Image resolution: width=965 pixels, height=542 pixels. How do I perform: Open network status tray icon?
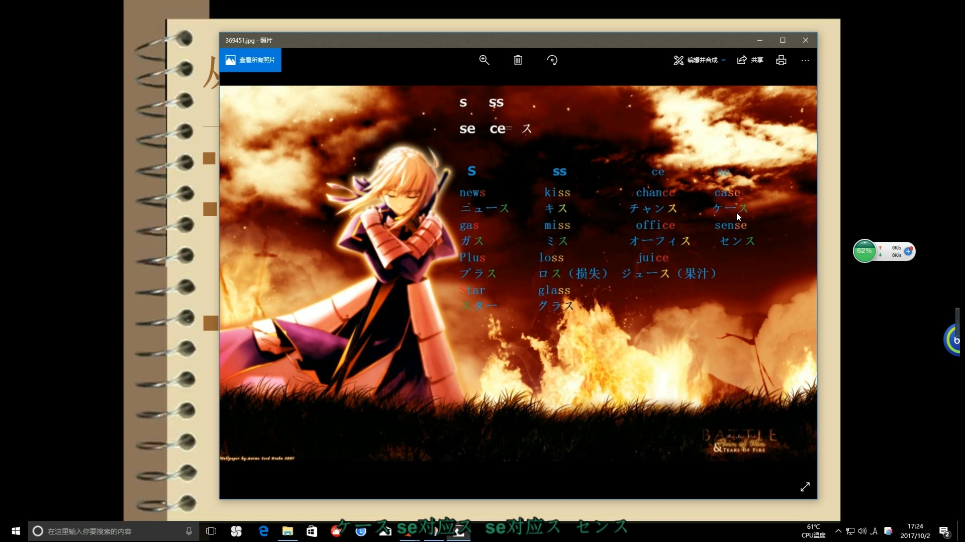pyautogui.click(x=850, y=531)
